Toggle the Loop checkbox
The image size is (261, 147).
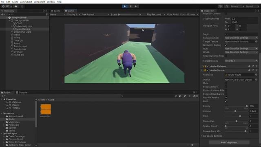(226, 101)
